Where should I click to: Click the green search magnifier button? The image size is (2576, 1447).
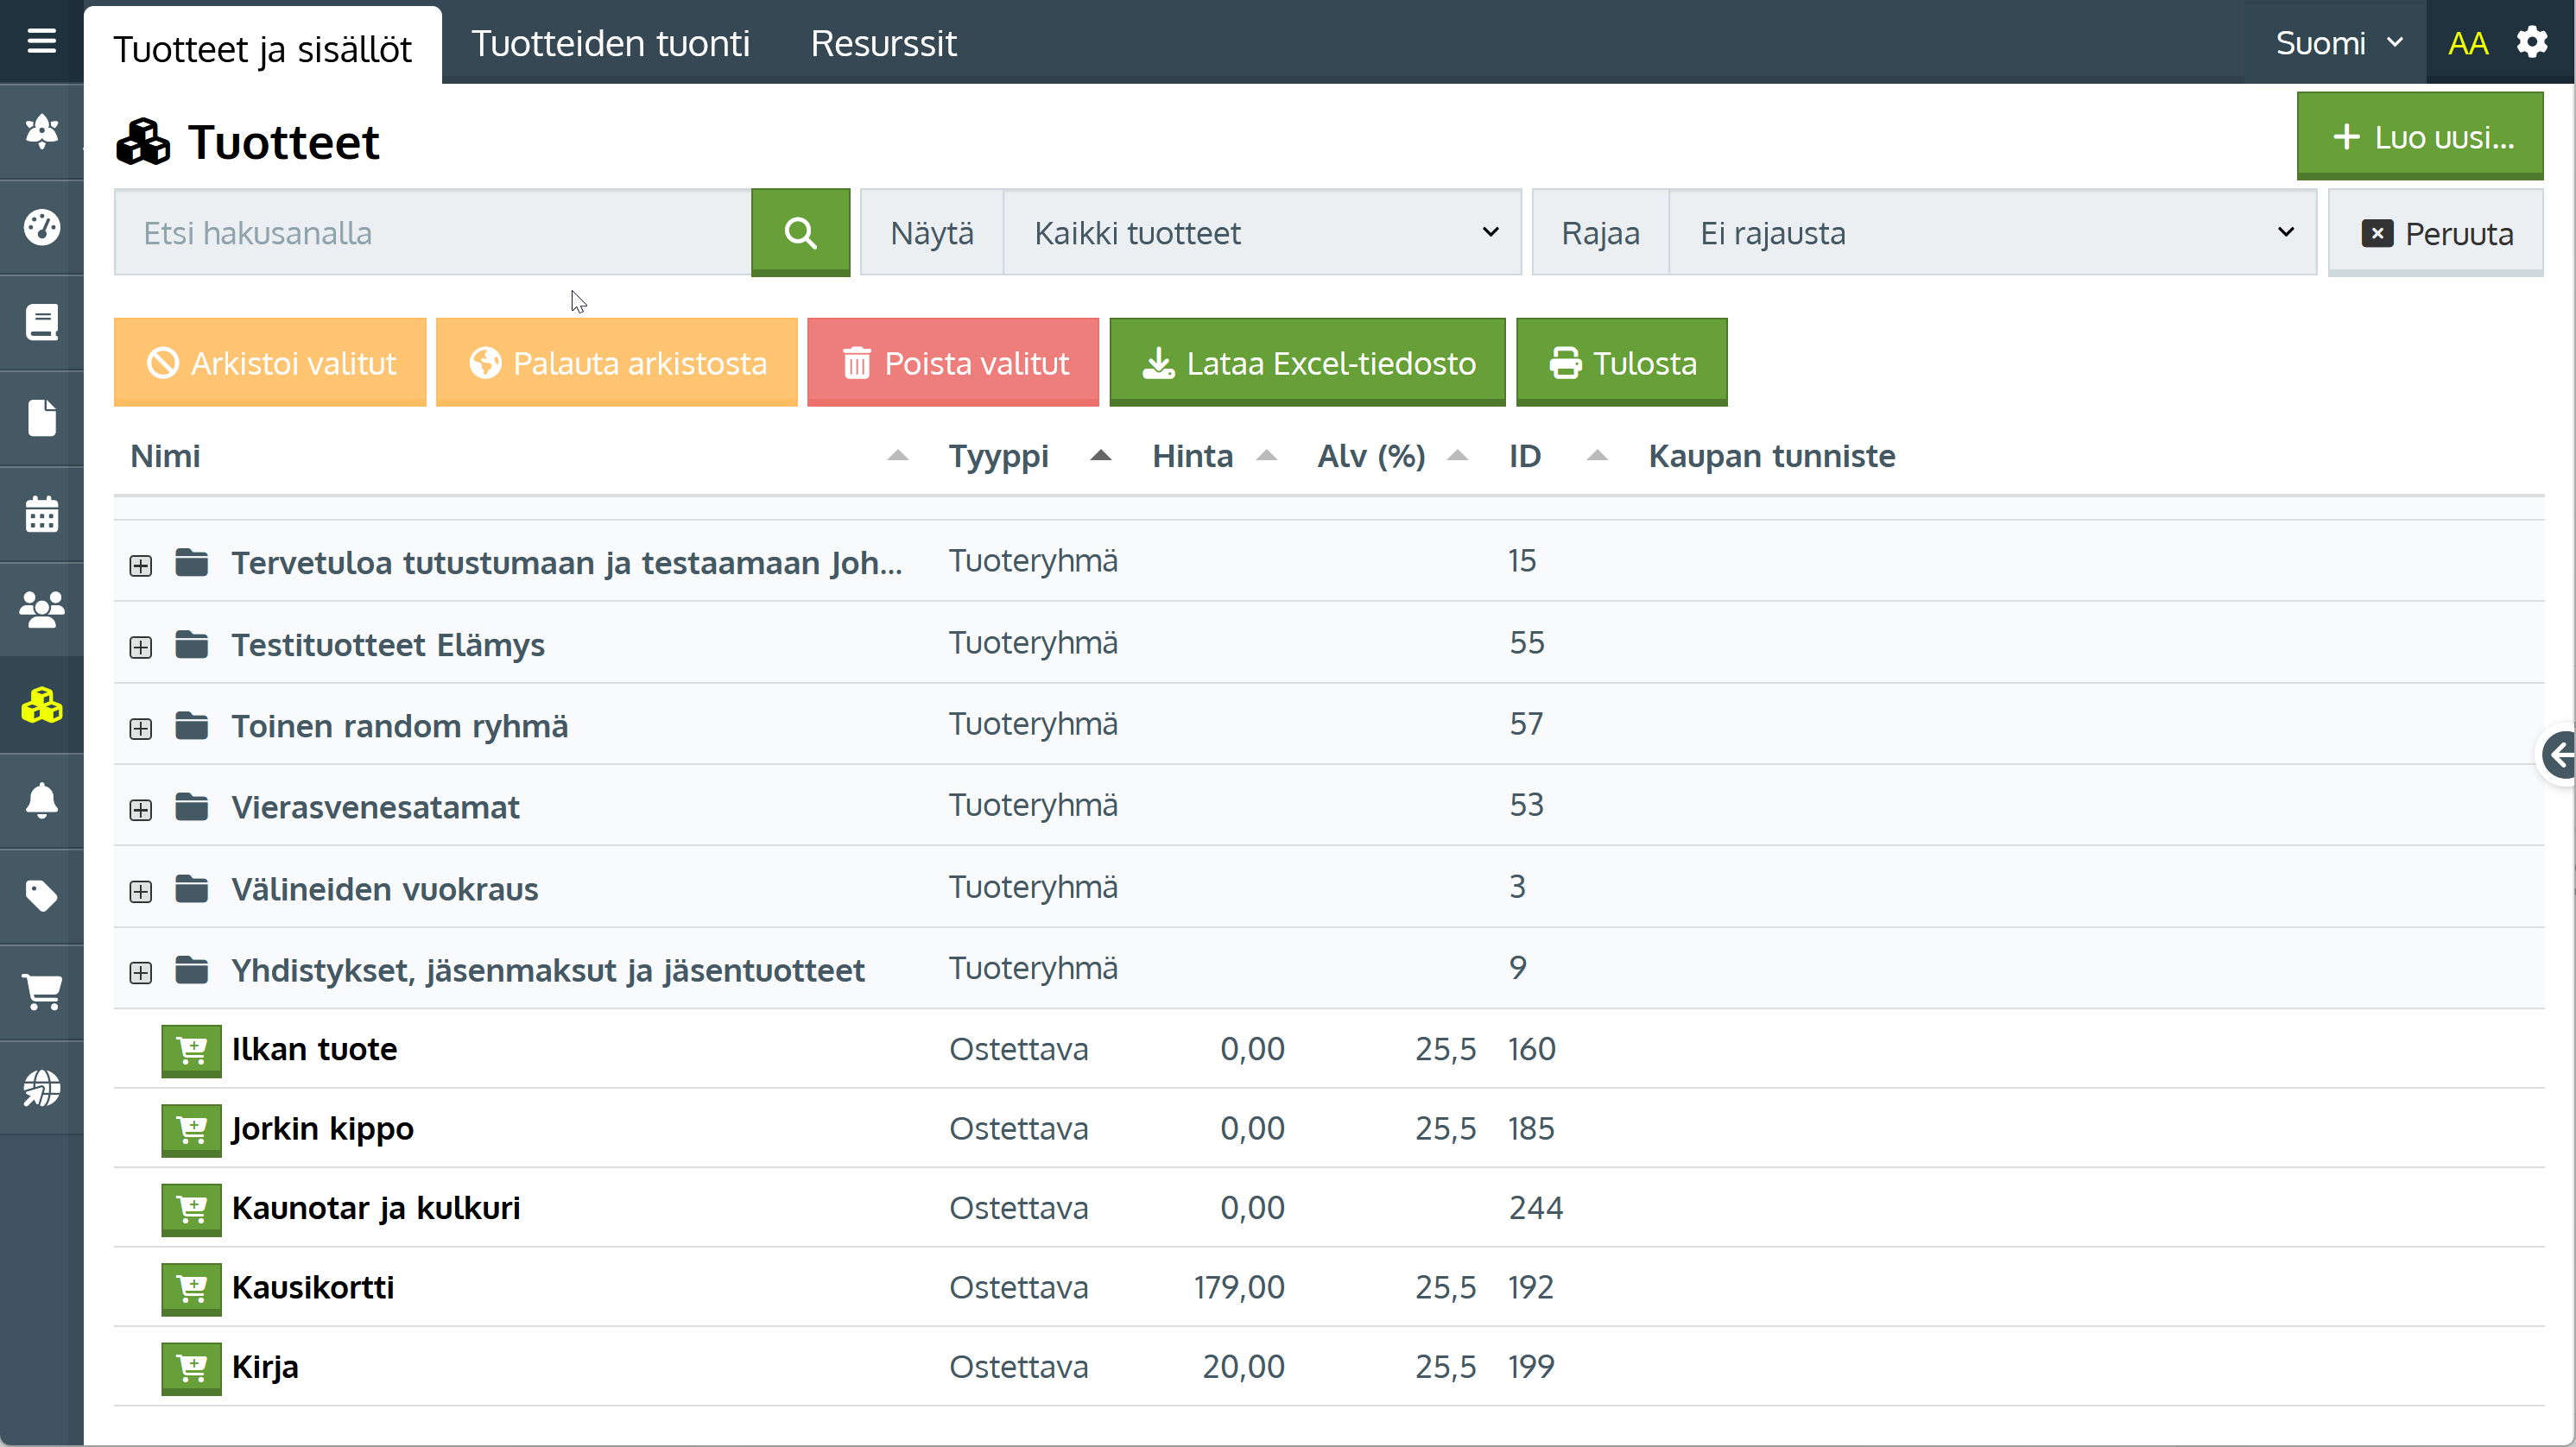pos(800,232)
